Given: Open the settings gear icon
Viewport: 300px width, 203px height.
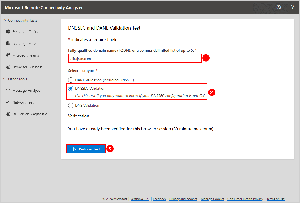Looking at the screenshot, I should (279, 7).
